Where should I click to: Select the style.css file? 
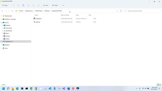pyautogui.click(x=38, y=22)
